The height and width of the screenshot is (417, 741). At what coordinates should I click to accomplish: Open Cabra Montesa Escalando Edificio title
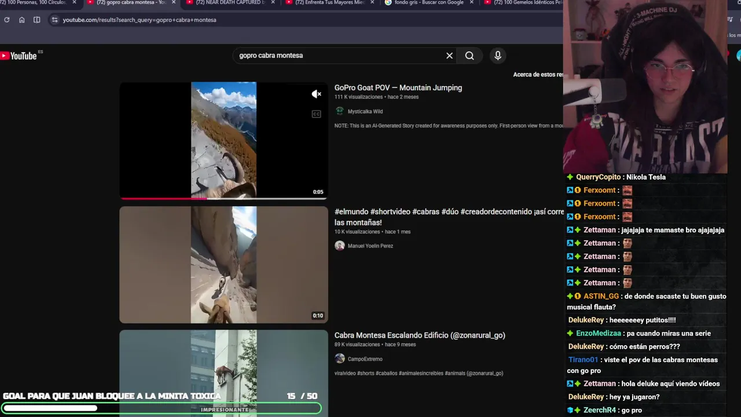click(x=420, y=335)
